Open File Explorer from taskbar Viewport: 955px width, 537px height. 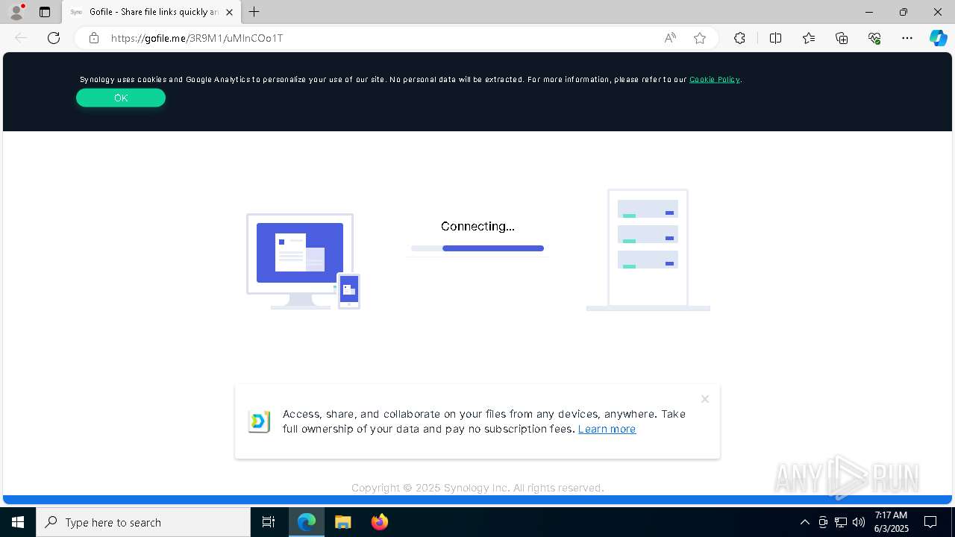click(x=343, y=522)
